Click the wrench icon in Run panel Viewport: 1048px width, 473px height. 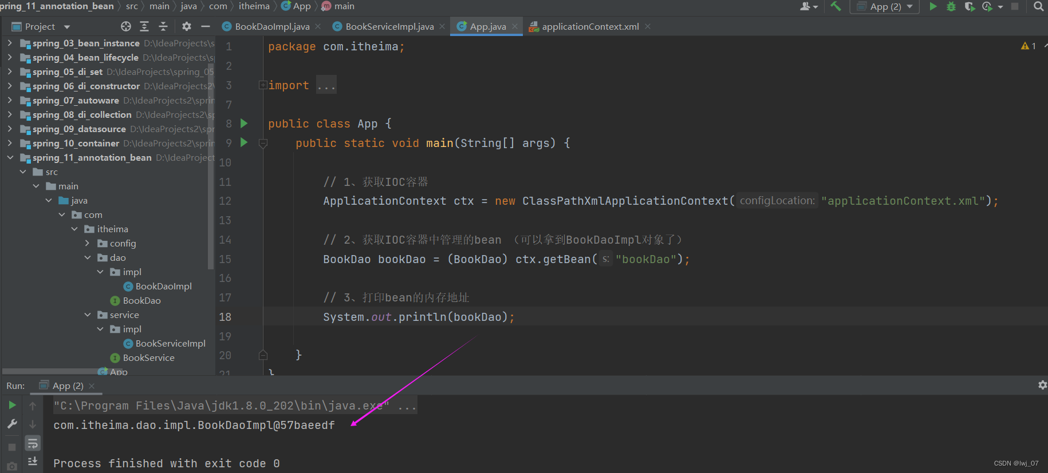coord(12,424)
